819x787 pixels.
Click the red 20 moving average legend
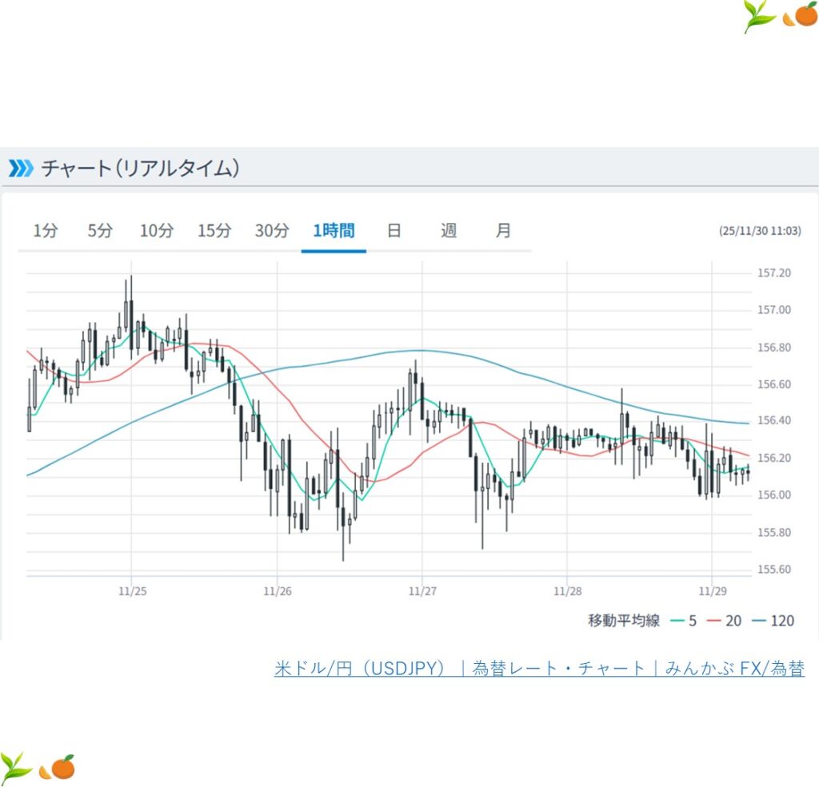coord(725,621)
